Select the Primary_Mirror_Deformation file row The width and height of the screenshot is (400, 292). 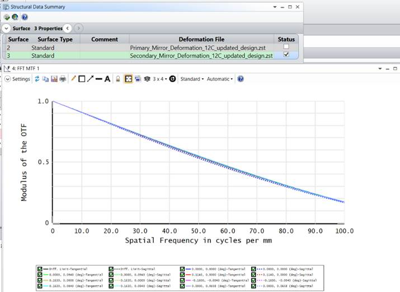click(201, 48)
